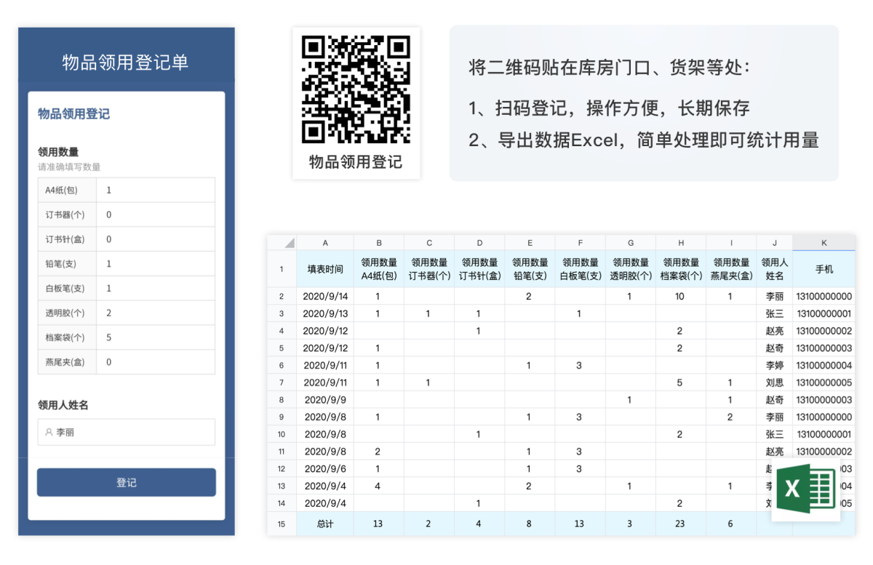Select column K header in spreadsheet

tap(824, 243)
